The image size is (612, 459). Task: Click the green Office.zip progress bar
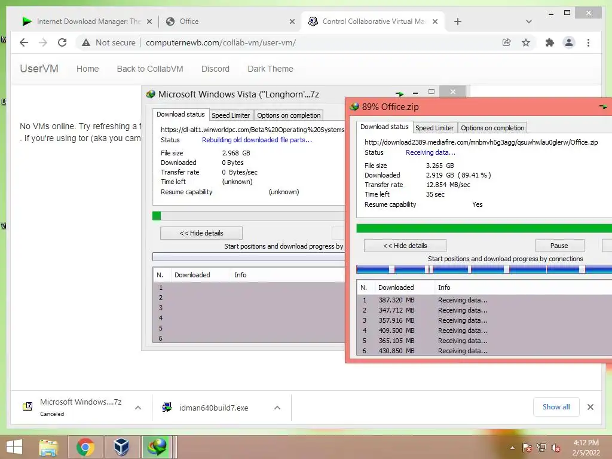coord(484,228)
